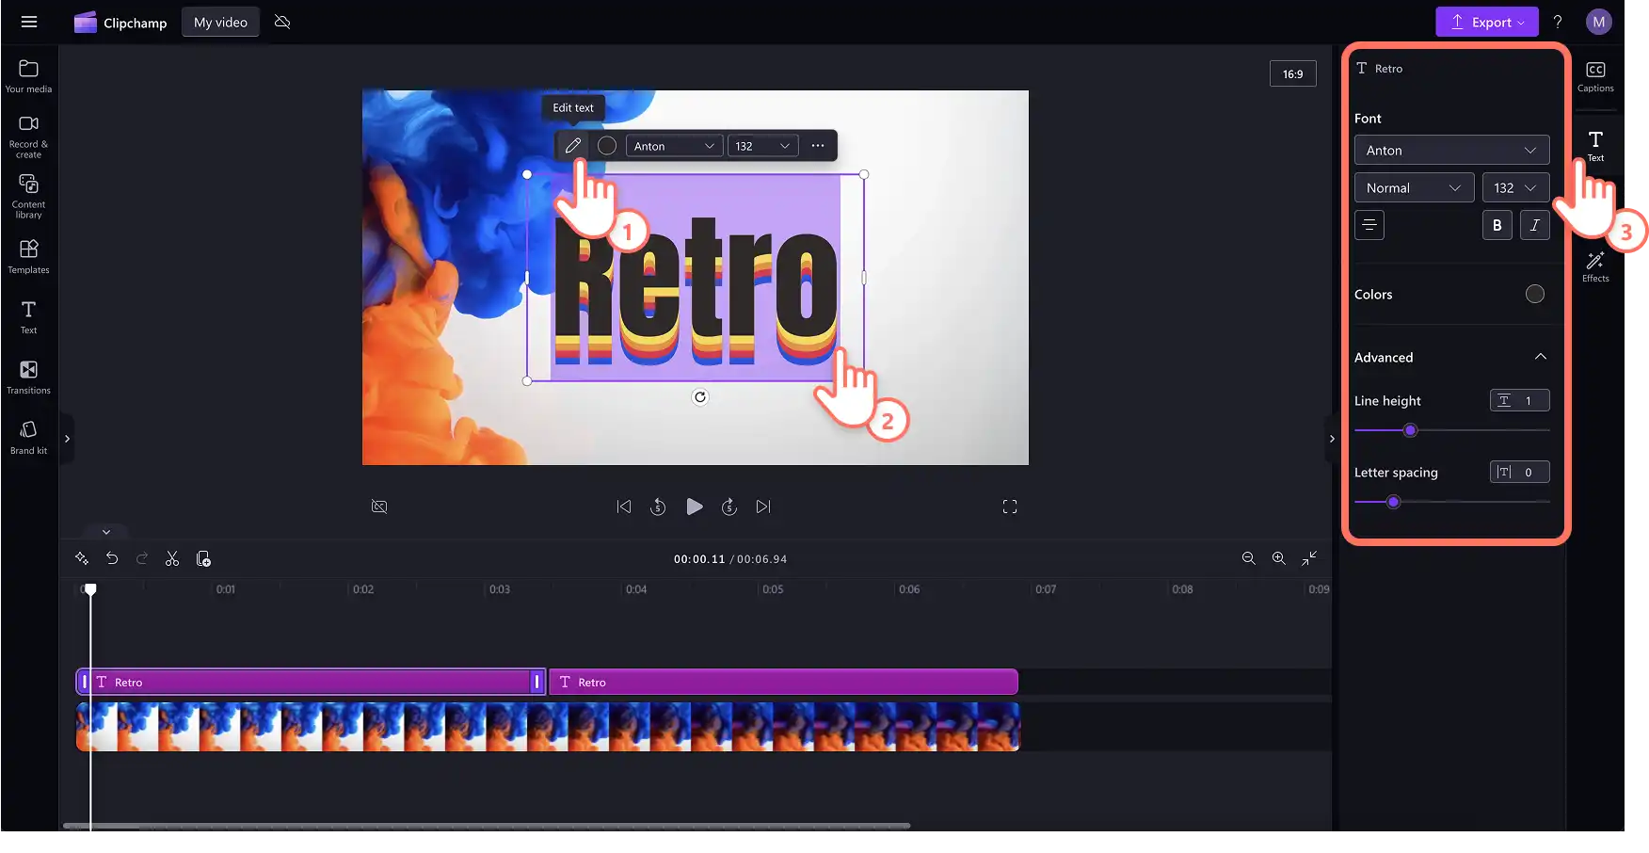Open Record & create panel
This screenshot has width=1649, height=853.
(x=28, y=137)
